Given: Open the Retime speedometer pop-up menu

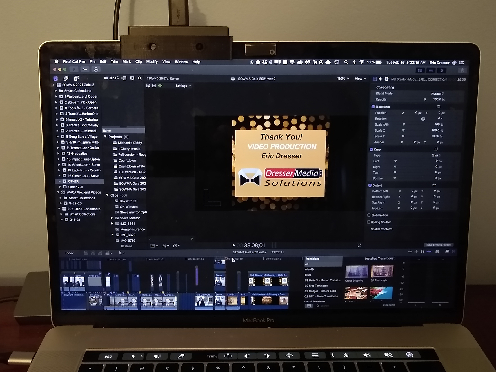Looking at the screenshot, I should point(176,246).
